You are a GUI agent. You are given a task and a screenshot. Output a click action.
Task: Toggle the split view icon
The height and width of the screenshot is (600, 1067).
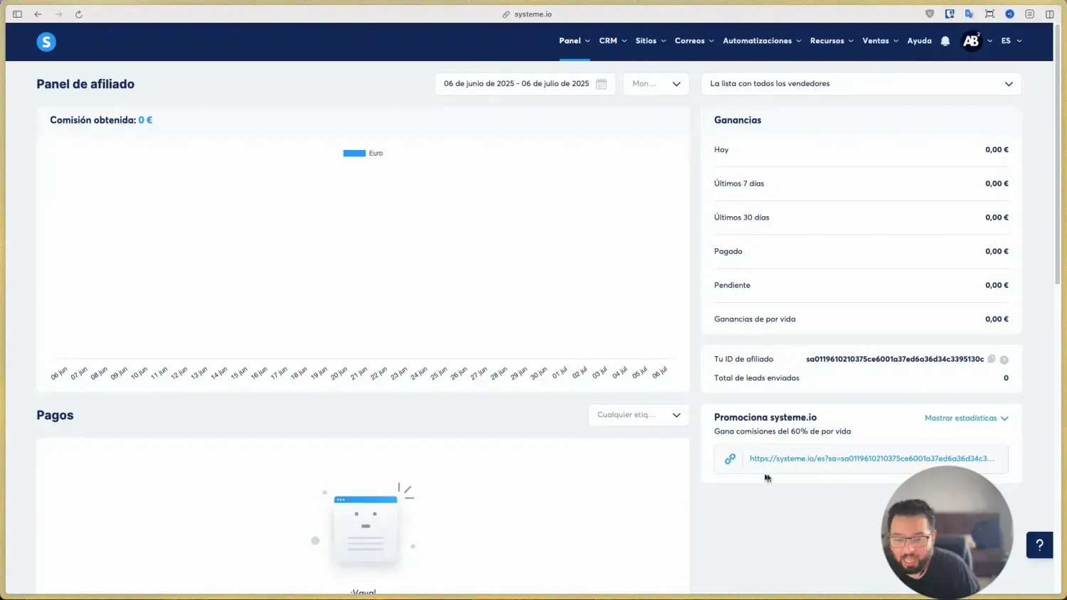tap(1049, 14)
